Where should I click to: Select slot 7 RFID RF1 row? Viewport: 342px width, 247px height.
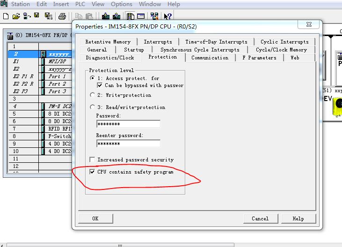point(40,129)
